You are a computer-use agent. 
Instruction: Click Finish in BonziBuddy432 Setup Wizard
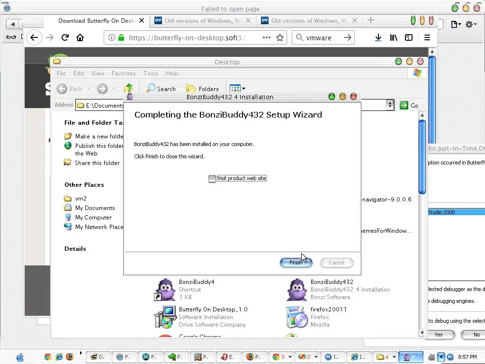coord(296,263)
